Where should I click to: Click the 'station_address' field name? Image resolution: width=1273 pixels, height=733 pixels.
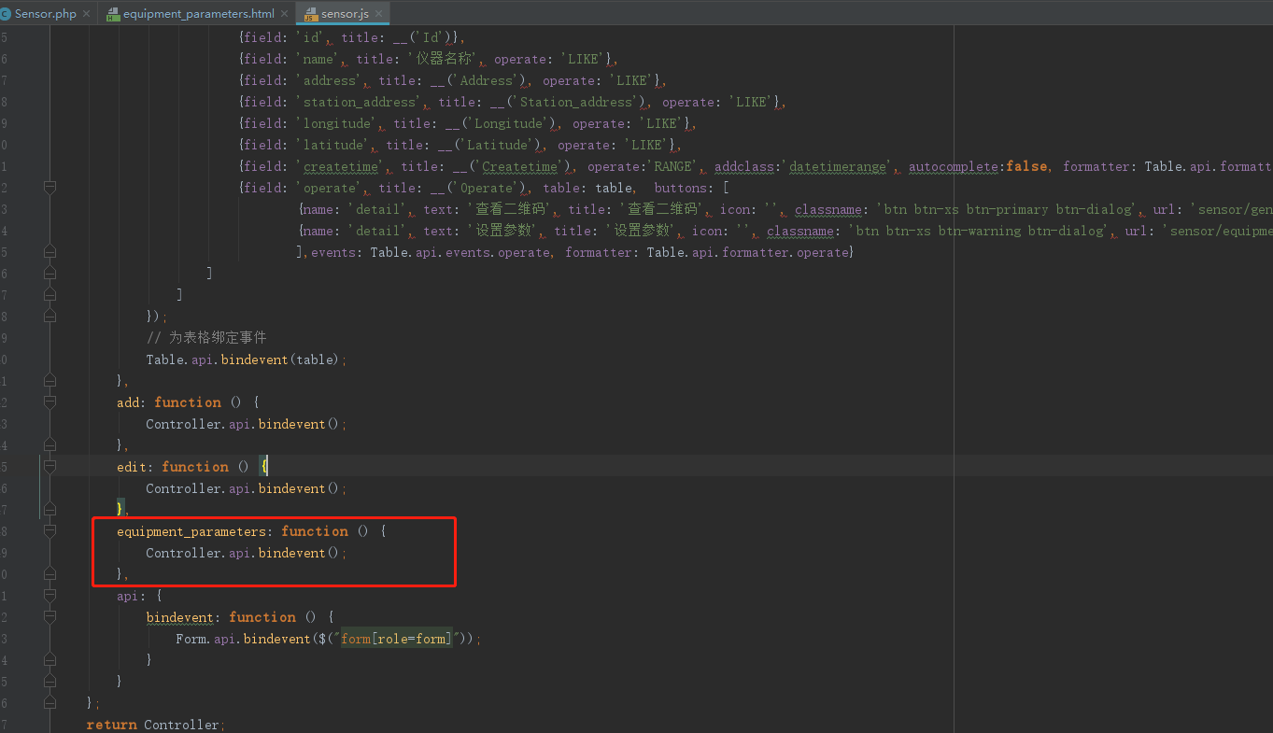360,102
